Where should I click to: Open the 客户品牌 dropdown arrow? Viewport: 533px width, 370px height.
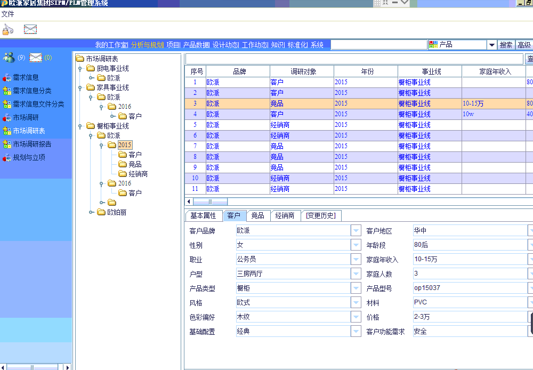[x=356, y=231]
